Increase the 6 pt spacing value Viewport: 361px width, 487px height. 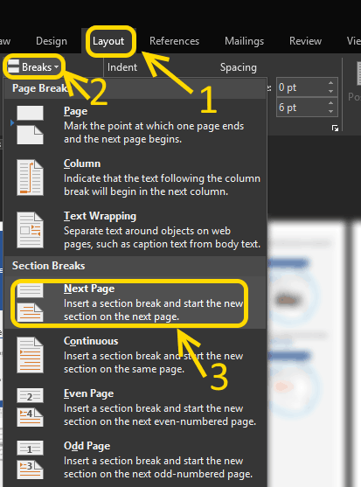point(331,103)
